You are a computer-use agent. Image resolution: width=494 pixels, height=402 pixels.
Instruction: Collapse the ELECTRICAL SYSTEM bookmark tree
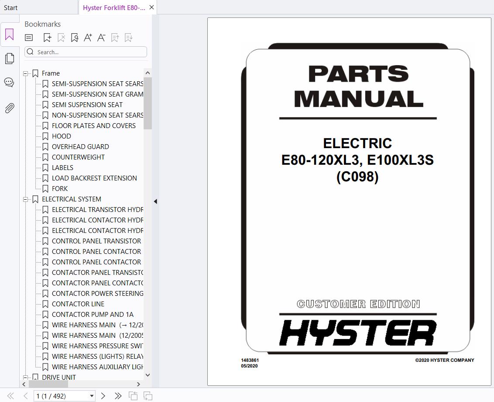[x=25, y=199]
